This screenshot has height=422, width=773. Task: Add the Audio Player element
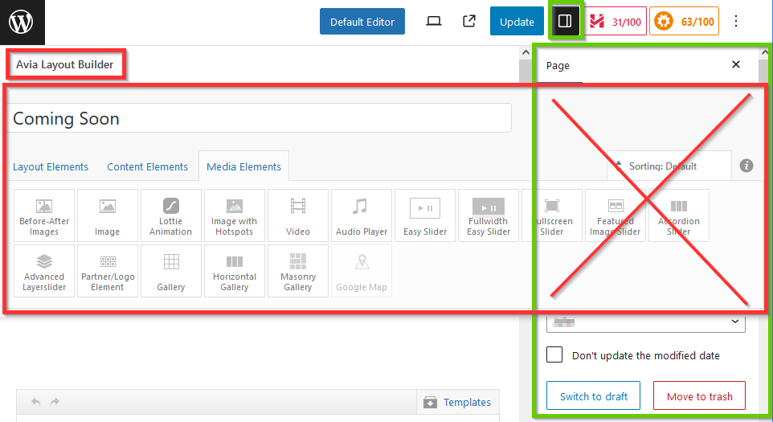[362, 215]
